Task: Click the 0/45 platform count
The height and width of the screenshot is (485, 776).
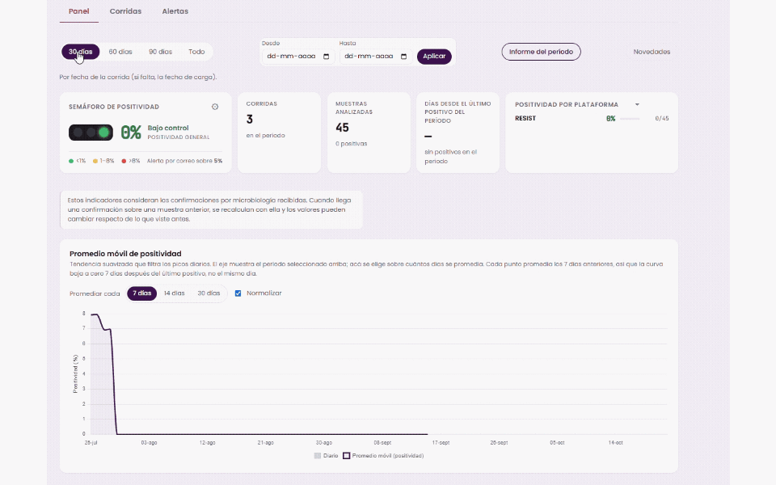Action: pos(662,119)
